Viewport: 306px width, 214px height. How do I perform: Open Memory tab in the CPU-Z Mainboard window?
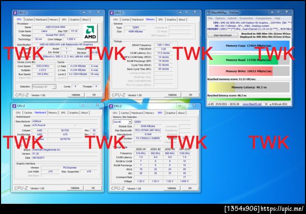(53, 113)
